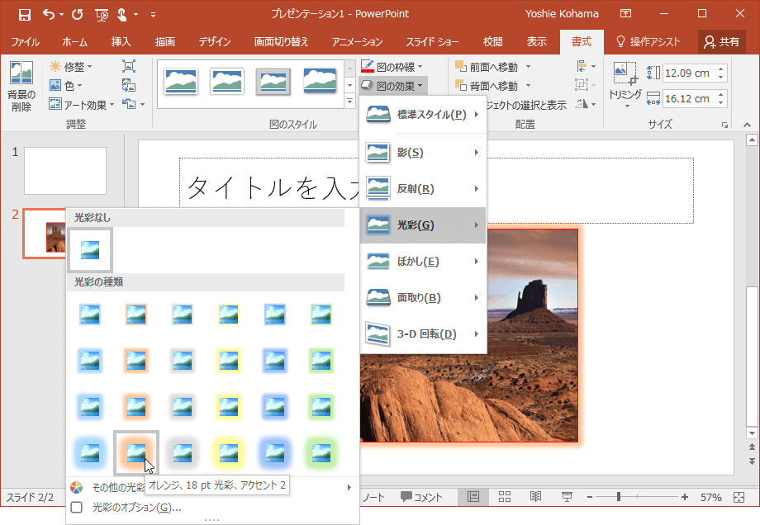Click the Undo arrow icon
This screenshot has width=760, height=525.
(x=49, y=14)
